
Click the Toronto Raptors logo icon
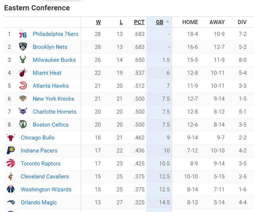point(11,163)
